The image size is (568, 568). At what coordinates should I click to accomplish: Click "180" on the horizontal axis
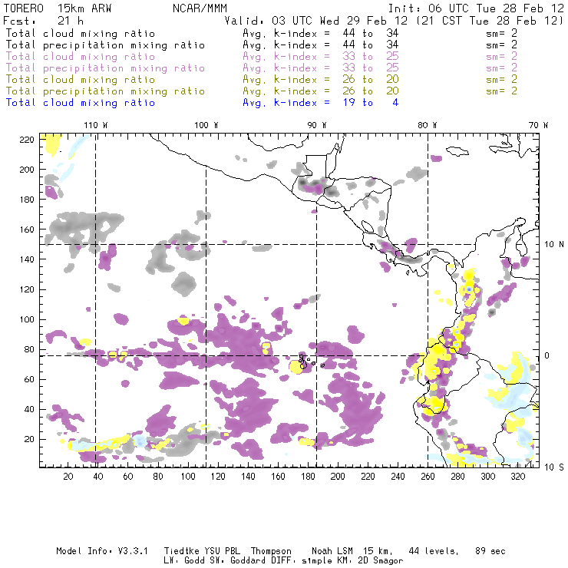pos(308,477)
